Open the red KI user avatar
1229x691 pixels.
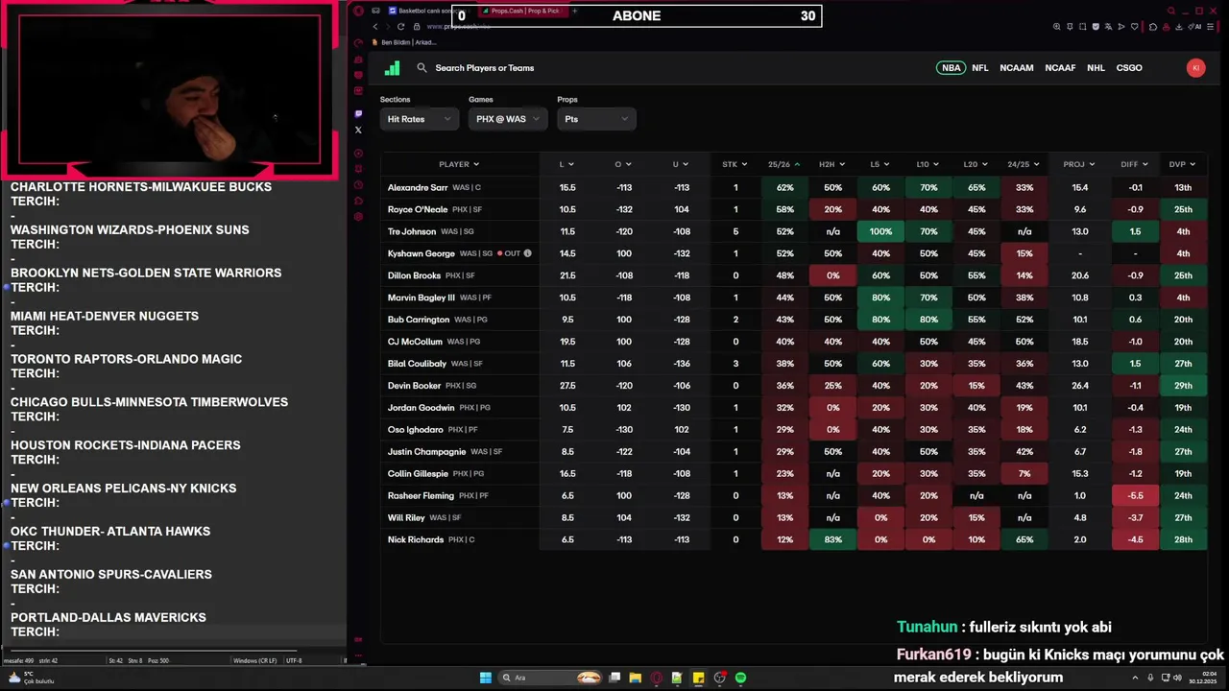pos(1195,68)
